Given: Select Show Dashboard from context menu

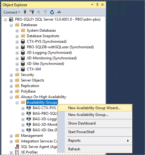Looking at the screenshot, I should (95, 123).
